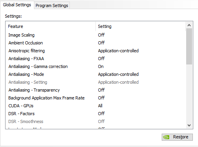Screen dimensions: 198x147
Task: Select Antialiasing - Transparency row
Action: tap(95, 90)
